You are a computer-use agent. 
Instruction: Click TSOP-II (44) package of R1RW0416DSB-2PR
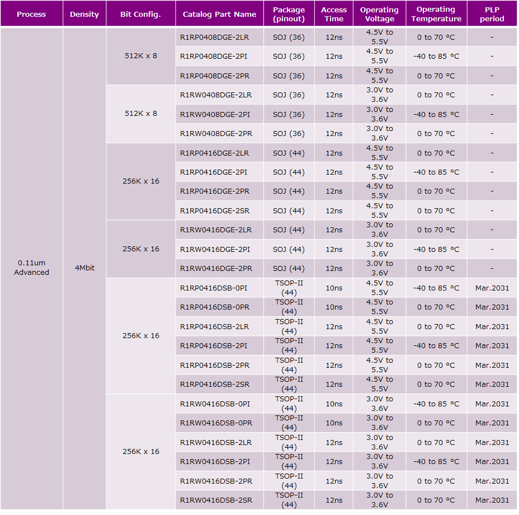click(289, 481)
